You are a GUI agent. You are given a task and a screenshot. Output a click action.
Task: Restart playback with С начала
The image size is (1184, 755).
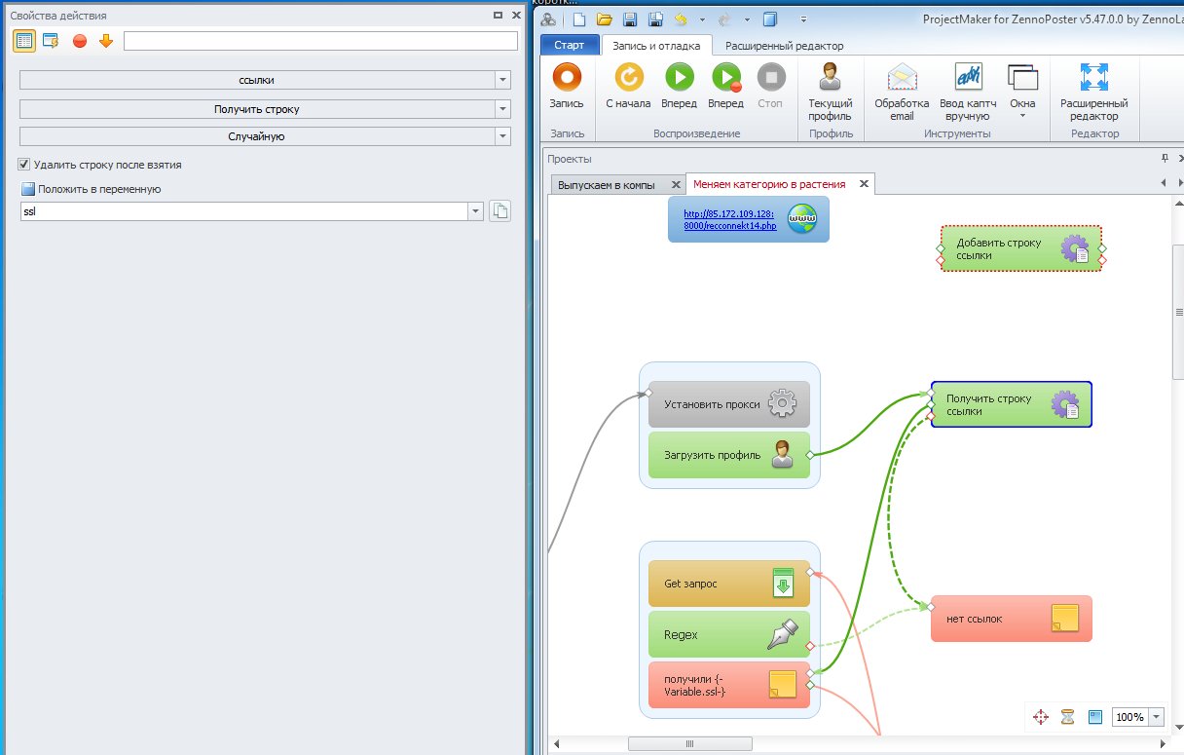(628, 86)
